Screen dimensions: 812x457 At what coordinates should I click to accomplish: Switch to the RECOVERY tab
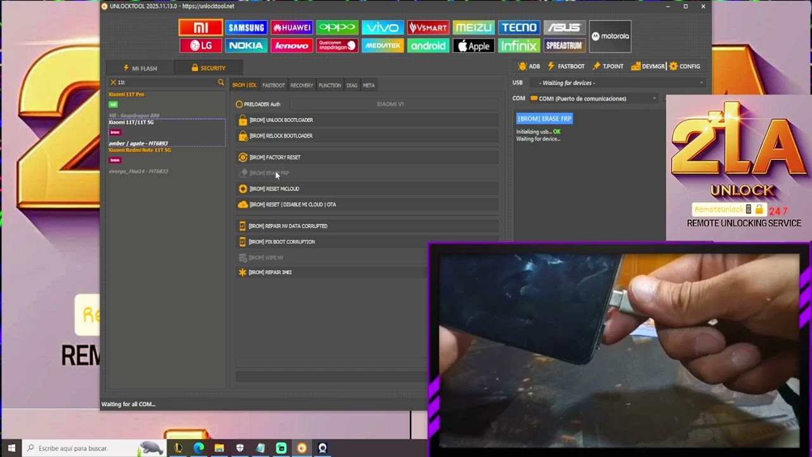[302, 85]
